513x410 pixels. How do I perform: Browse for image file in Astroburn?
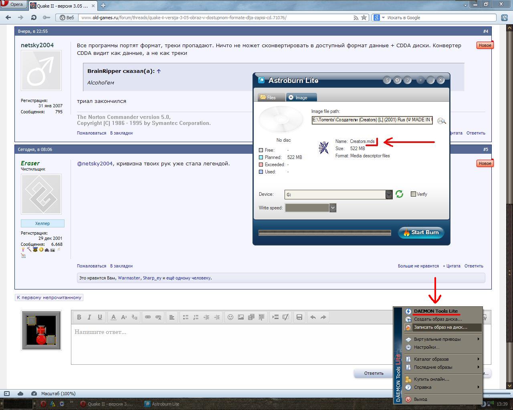point(441,121)
